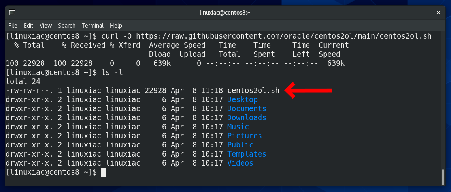451x192 pixels.
Task: Click the centos2ol.sh file name
Action: (x=253, y=90)
